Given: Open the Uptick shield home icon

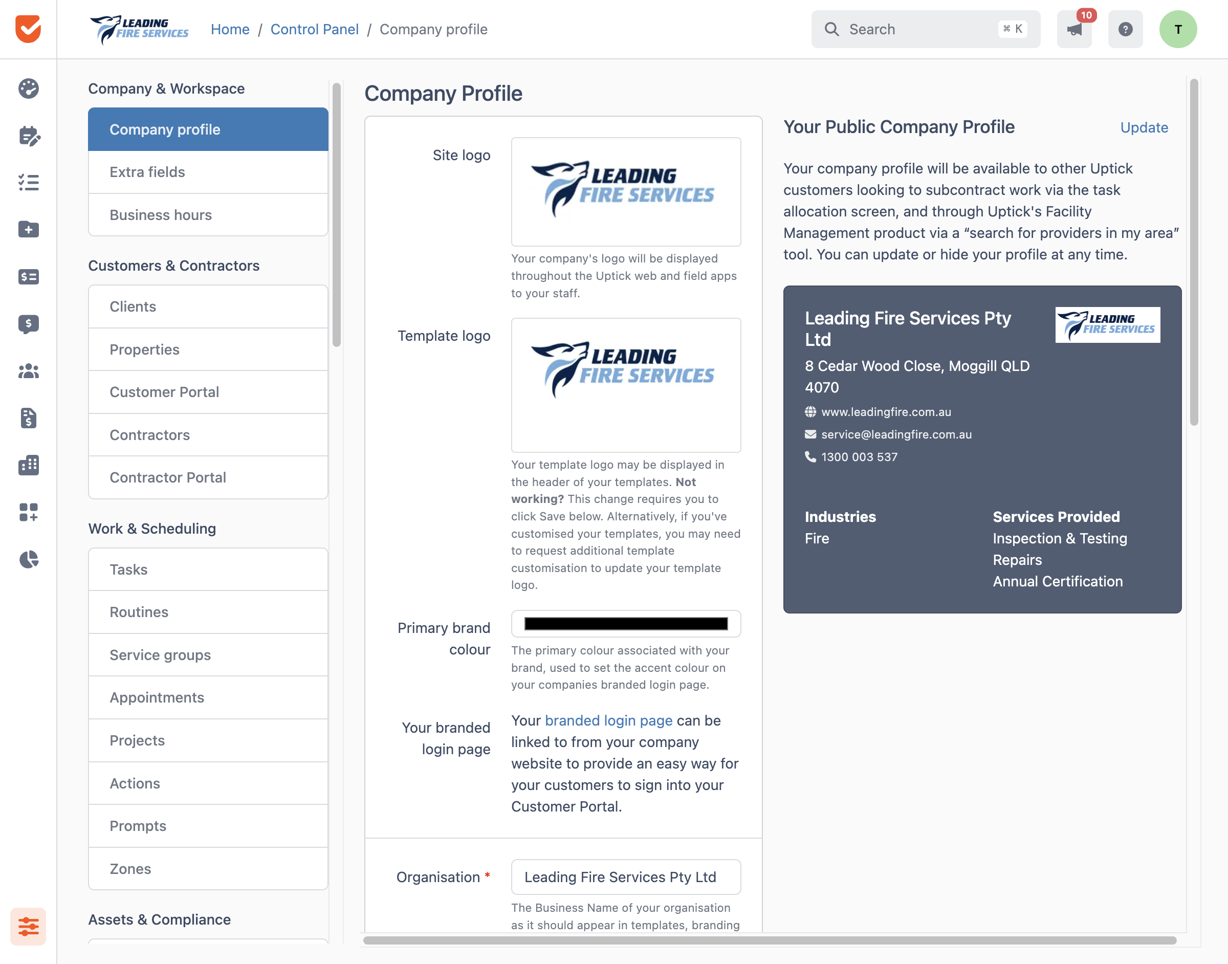Looking at the screenshot, I should (28, 29).
